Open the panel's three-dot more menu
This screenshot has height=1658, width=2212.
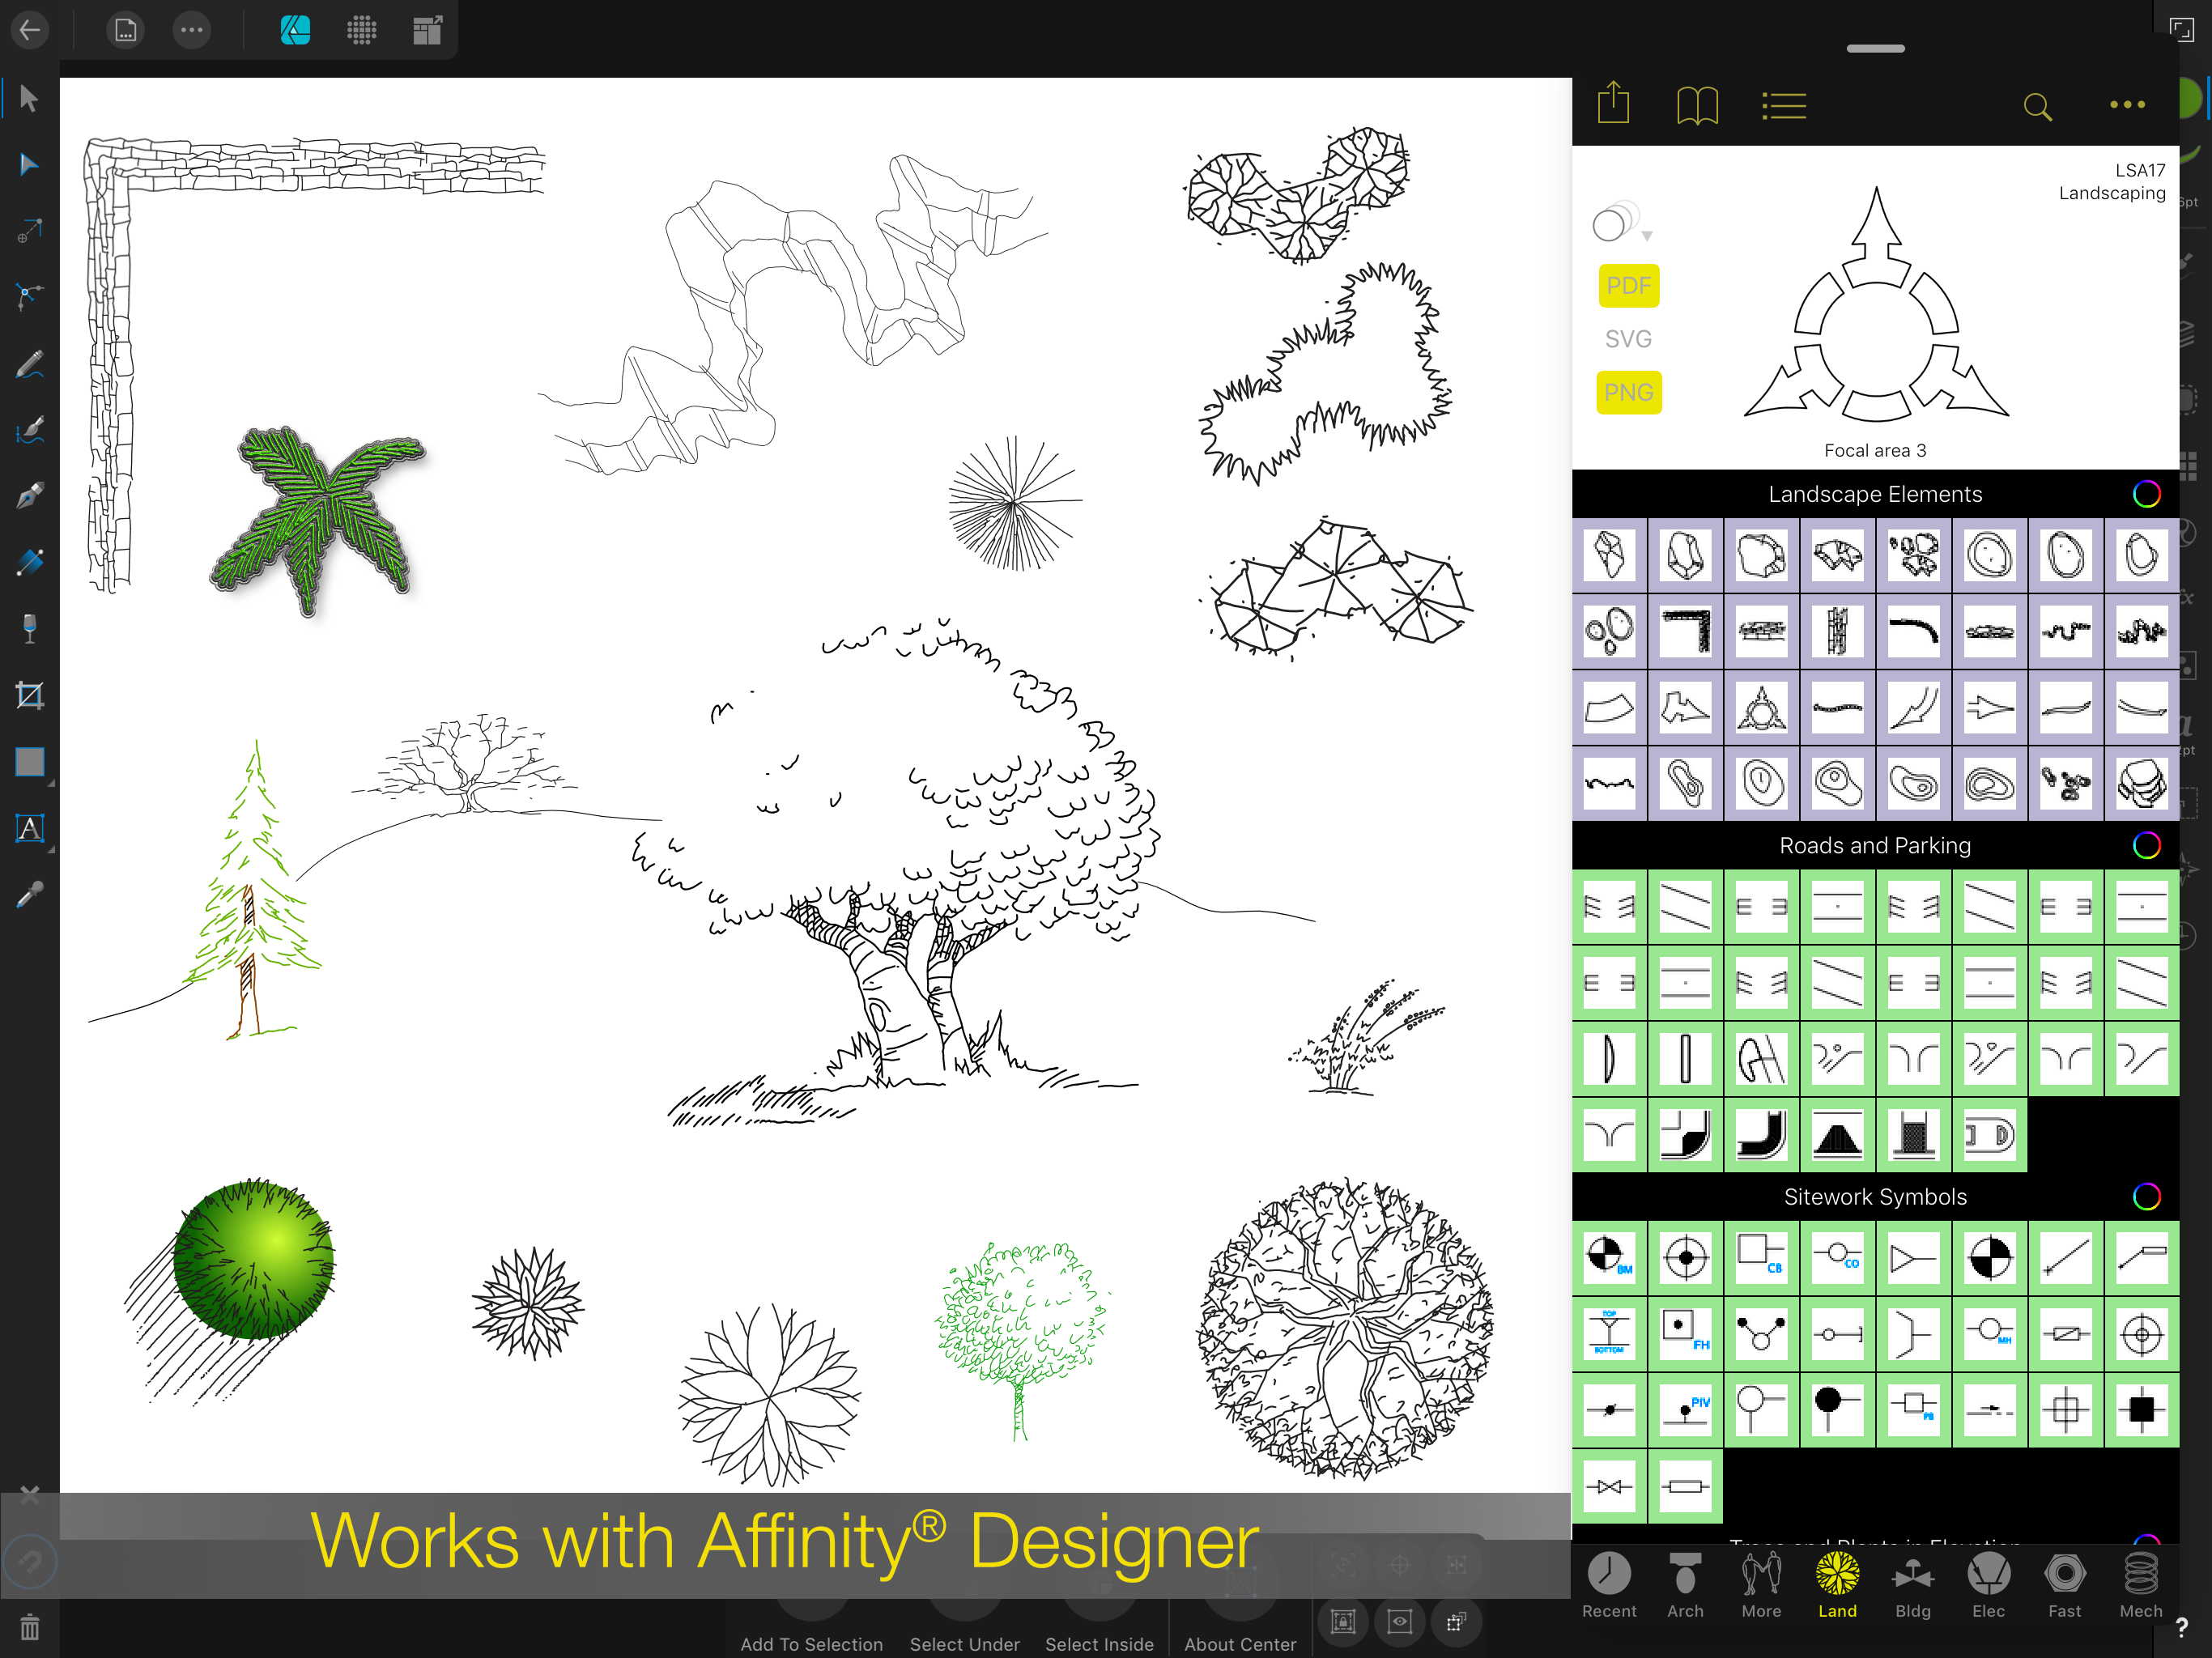[x=2127, y=105]
